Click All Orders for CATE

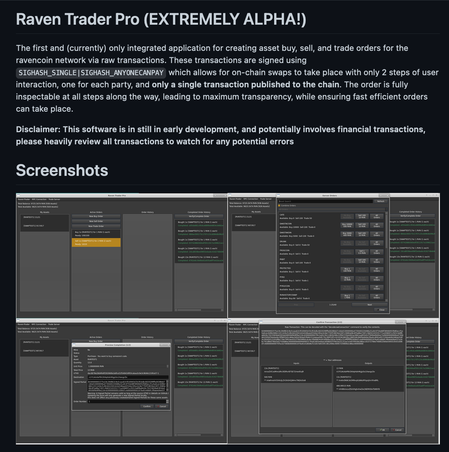[x=377, y=217]
